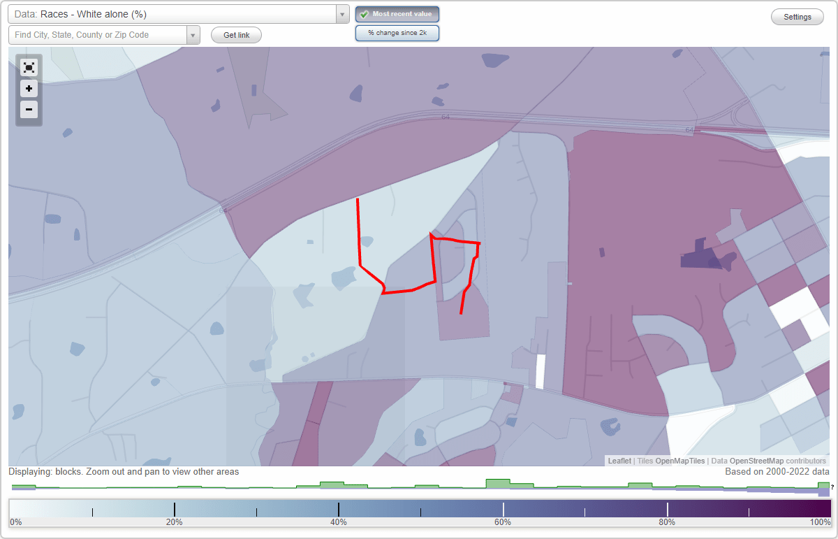The width and height of the screenshot is (838, 539).
Task: Open the OpenMapTiles link
Action: (x=680, y=461)
